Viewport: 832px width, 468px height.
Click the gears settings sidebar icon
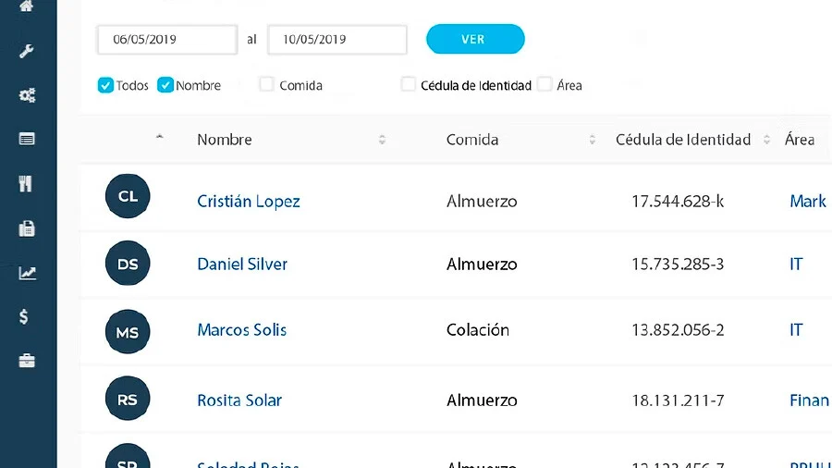pyautogui.click(x=27, y=94)
